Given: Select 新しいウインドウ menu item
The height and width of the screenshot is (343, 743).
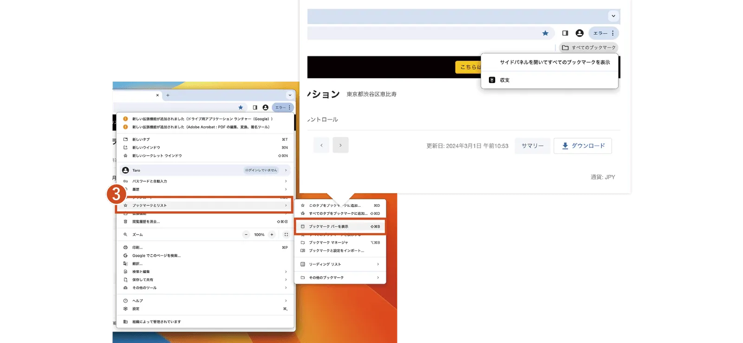Looking at the screenshot, I should click(205, 147).
